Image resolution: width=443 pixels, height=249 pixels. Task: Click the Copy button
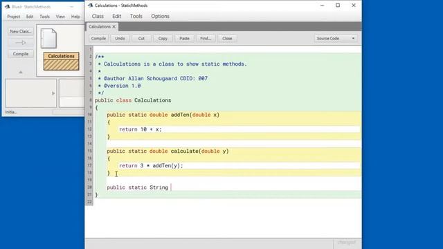pyautogui.click(x=163, y=39)
